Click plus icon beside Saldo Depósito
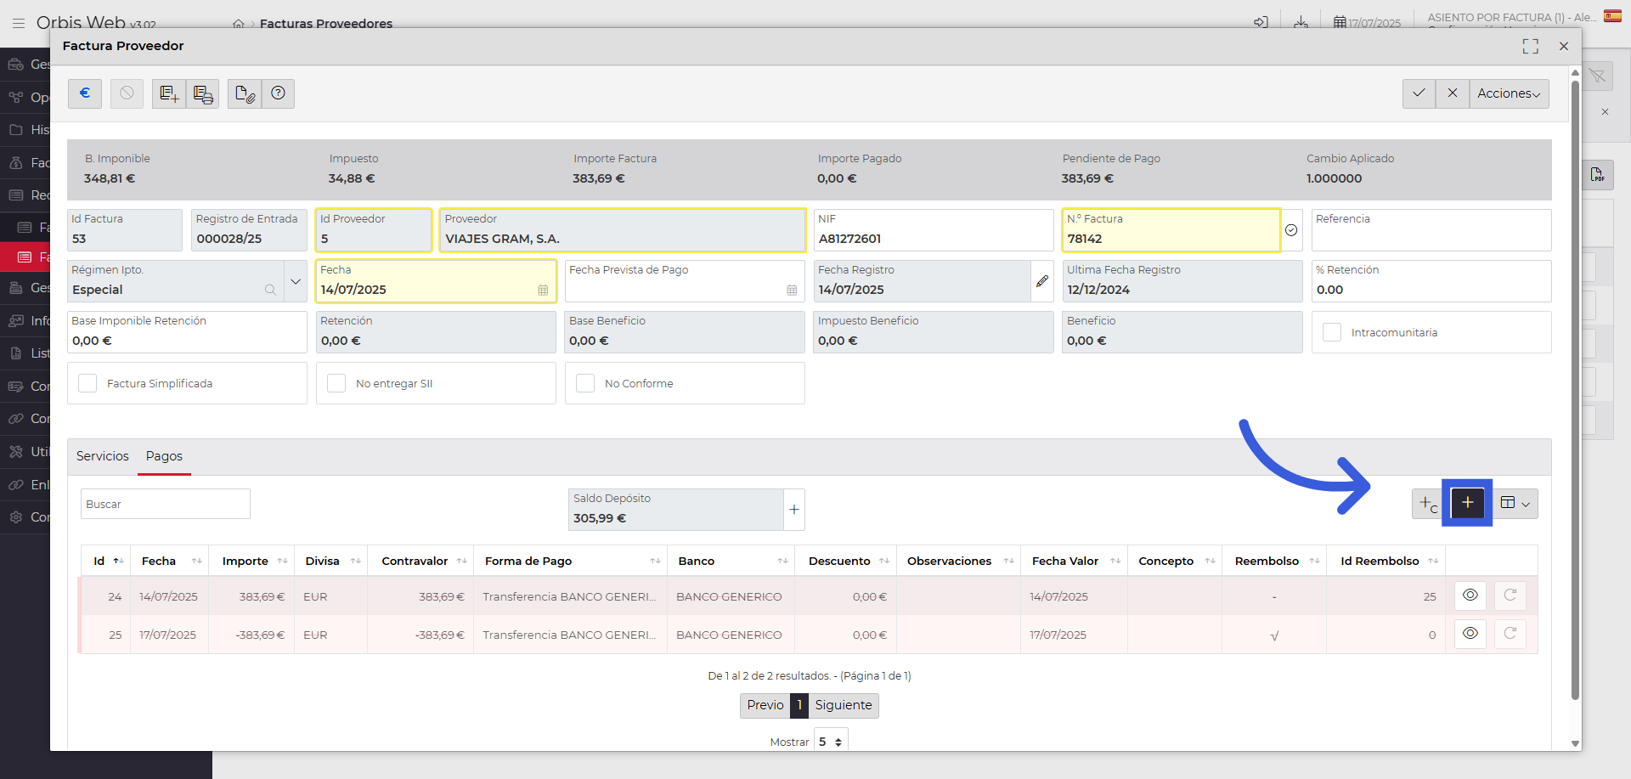The image size is (1631, 779). tap(793, 510)
